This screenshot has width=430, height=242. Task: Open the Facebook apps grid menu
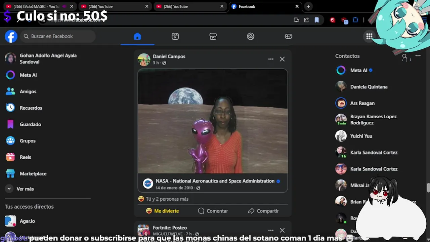[369, 36]
